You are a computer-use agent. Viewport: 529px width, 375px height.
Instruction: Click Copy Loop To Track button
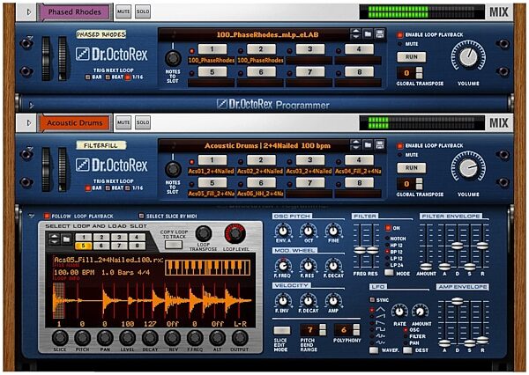click(174, 245)
